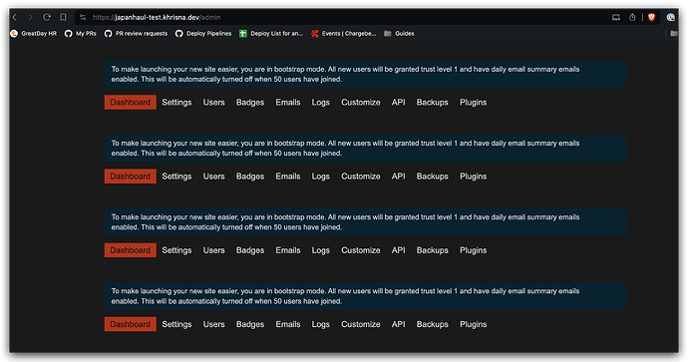688x362 pixels.
Task: Open Badges in the first admin nav
Action: click(250, 103)
